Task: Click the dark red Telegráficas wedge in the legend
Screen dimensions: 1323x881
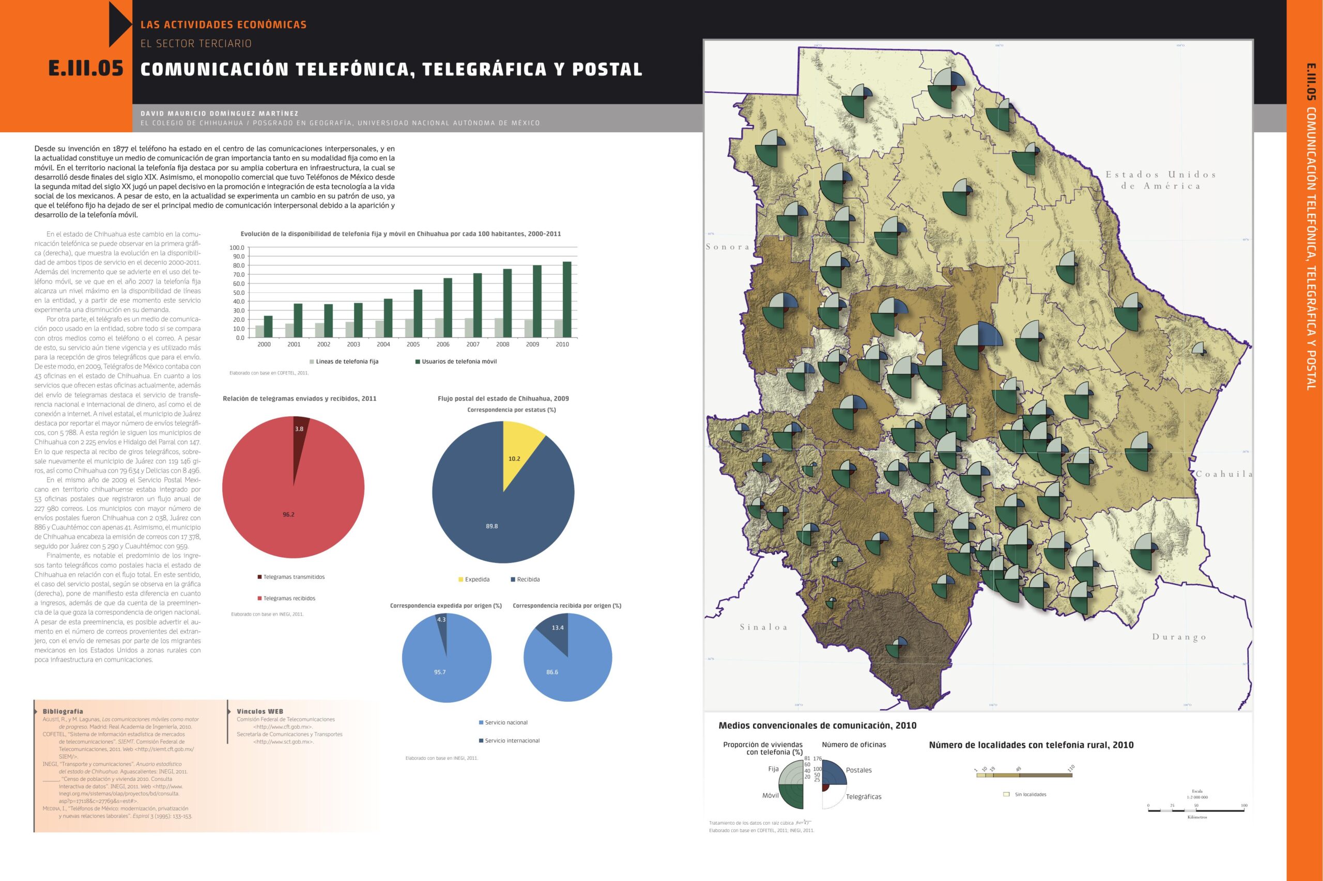Action: [x=825, y=788]
